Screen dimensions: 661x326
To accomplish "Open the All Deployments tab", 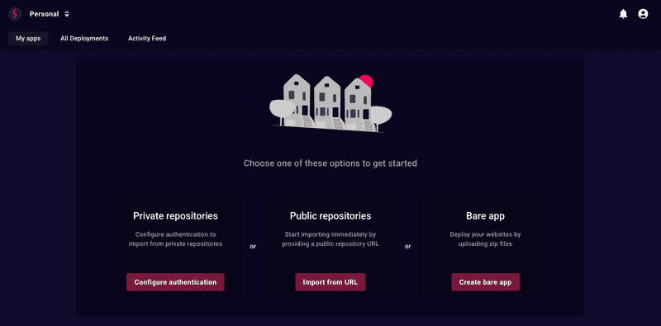I will pyautogui.click(x=84, y=38).
